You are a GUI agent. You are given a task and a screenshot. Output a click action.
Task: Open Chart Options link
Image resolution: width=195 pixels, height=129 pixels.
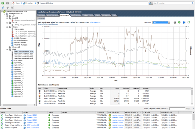pyautogui.click(x=95, y=22)
